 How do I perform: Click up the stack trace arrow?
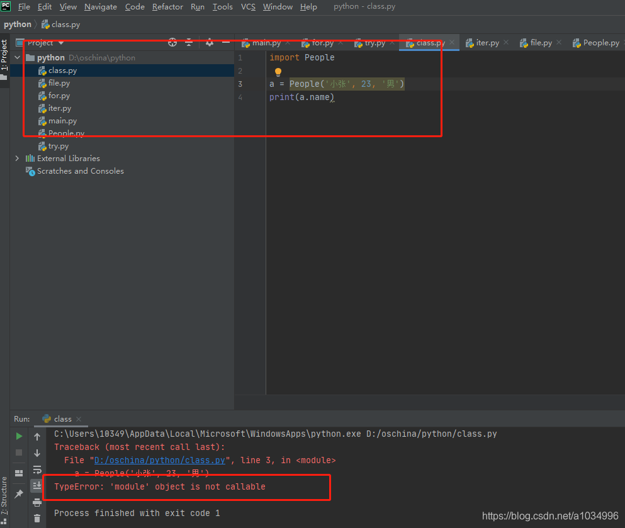pos(37,437)
